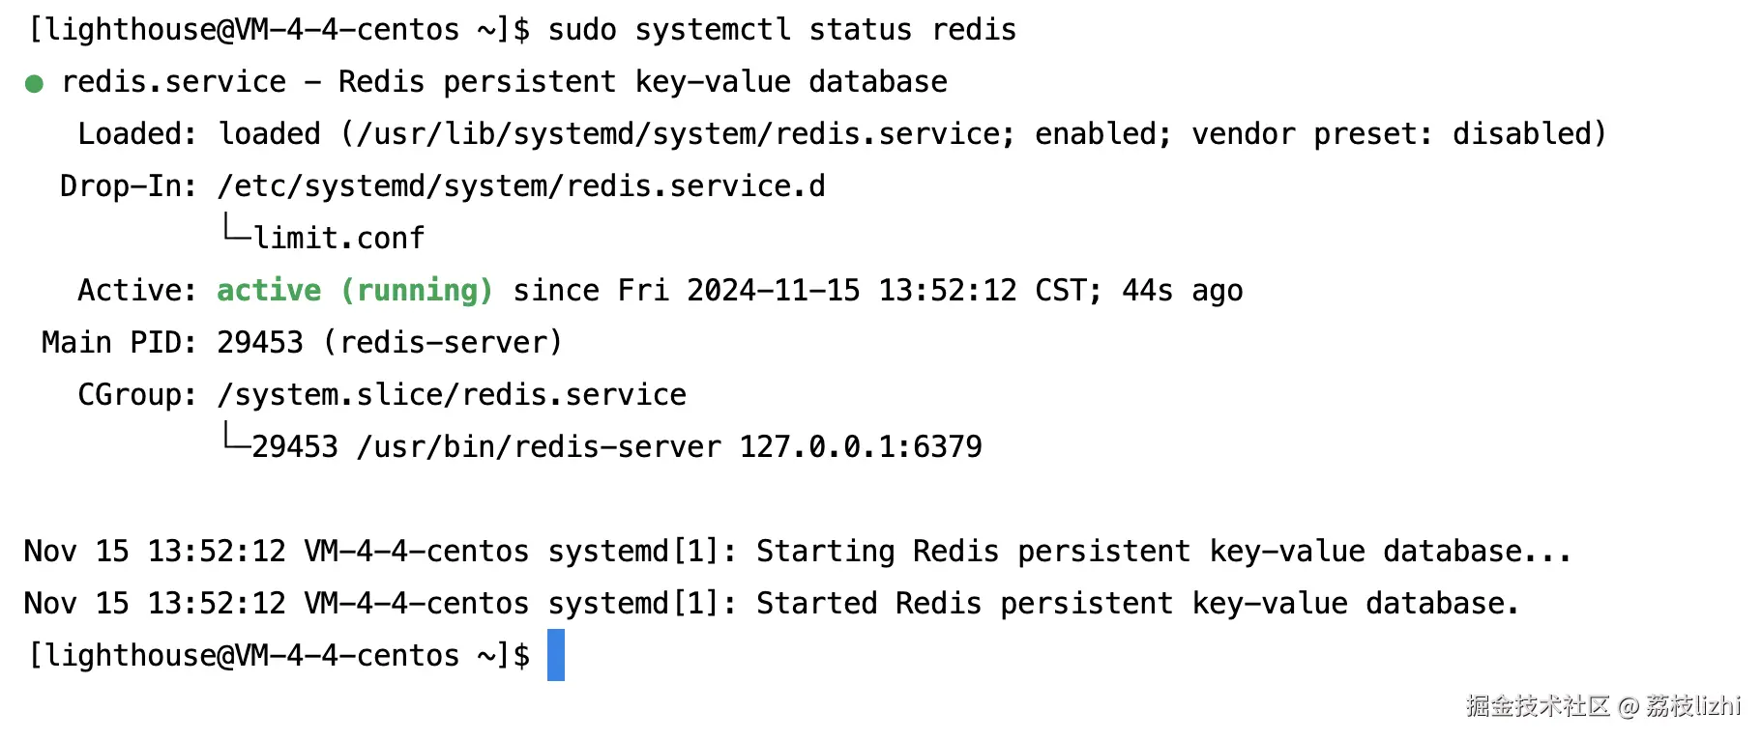Click the blue terminal cursor block
The image size is (1762, 740).
[555, 655]
